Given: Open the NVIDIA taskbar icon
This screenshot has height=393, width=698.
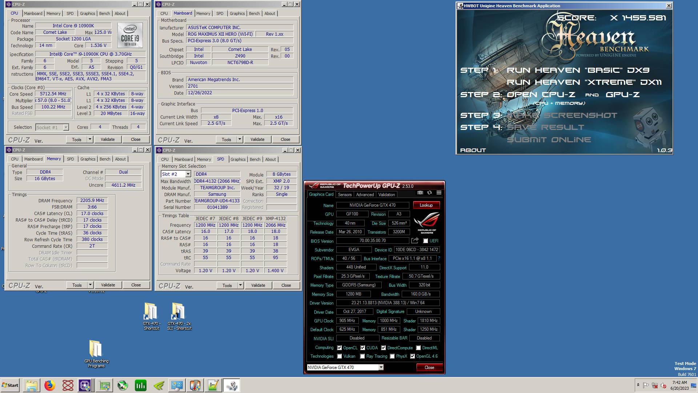Looking at the screenshot, I should click(x=159, y=385).
